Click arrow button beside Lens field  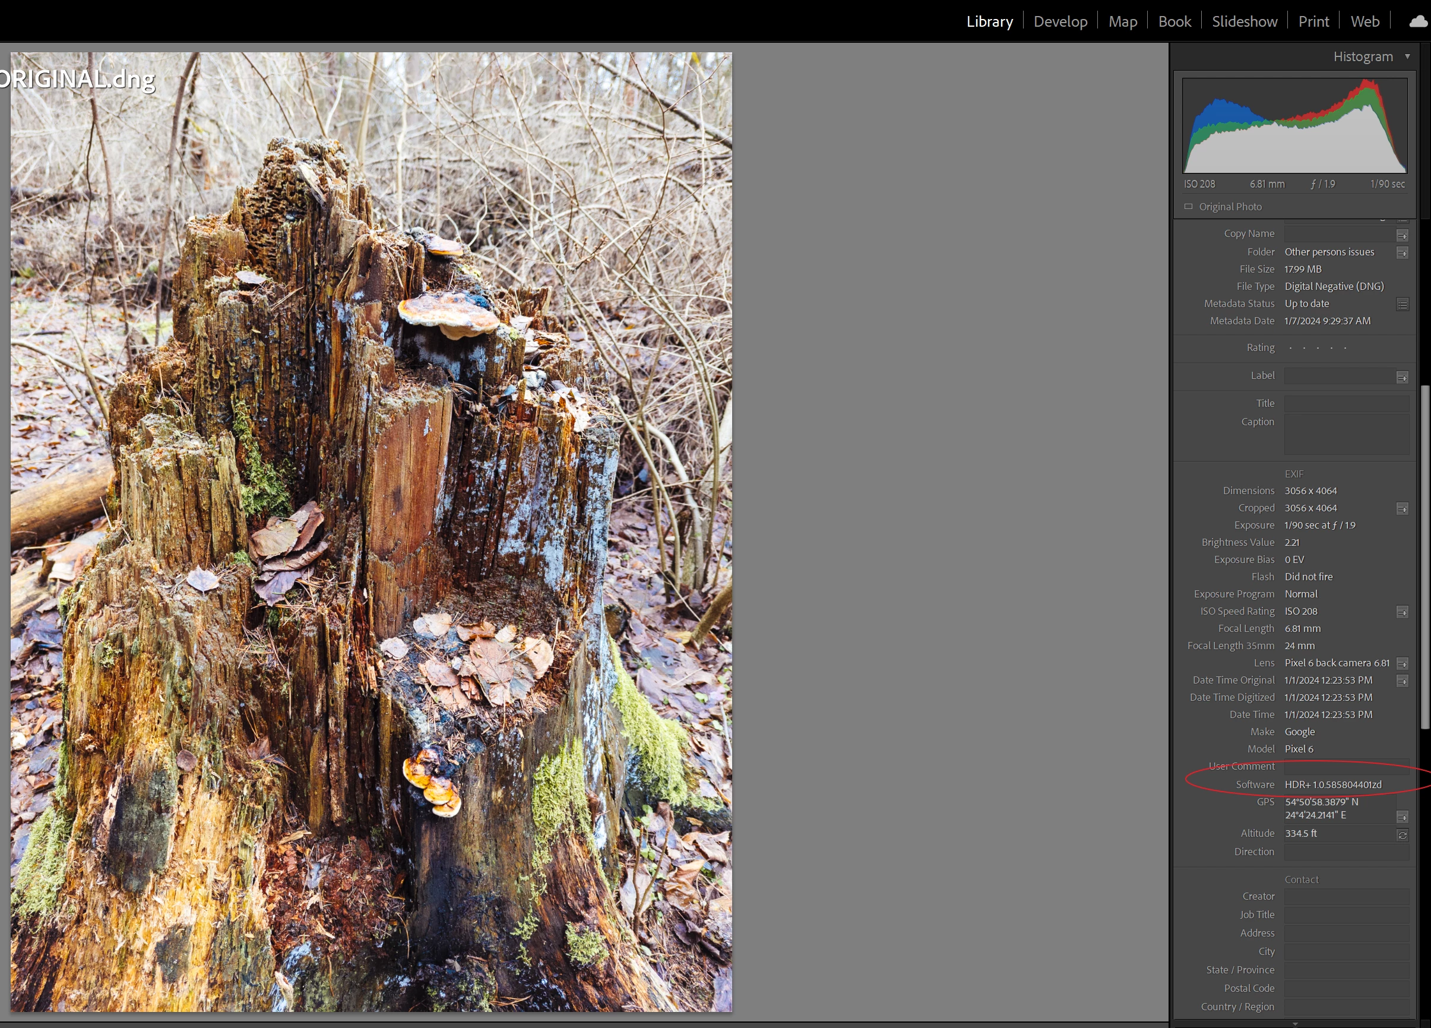click(1402, 664)
